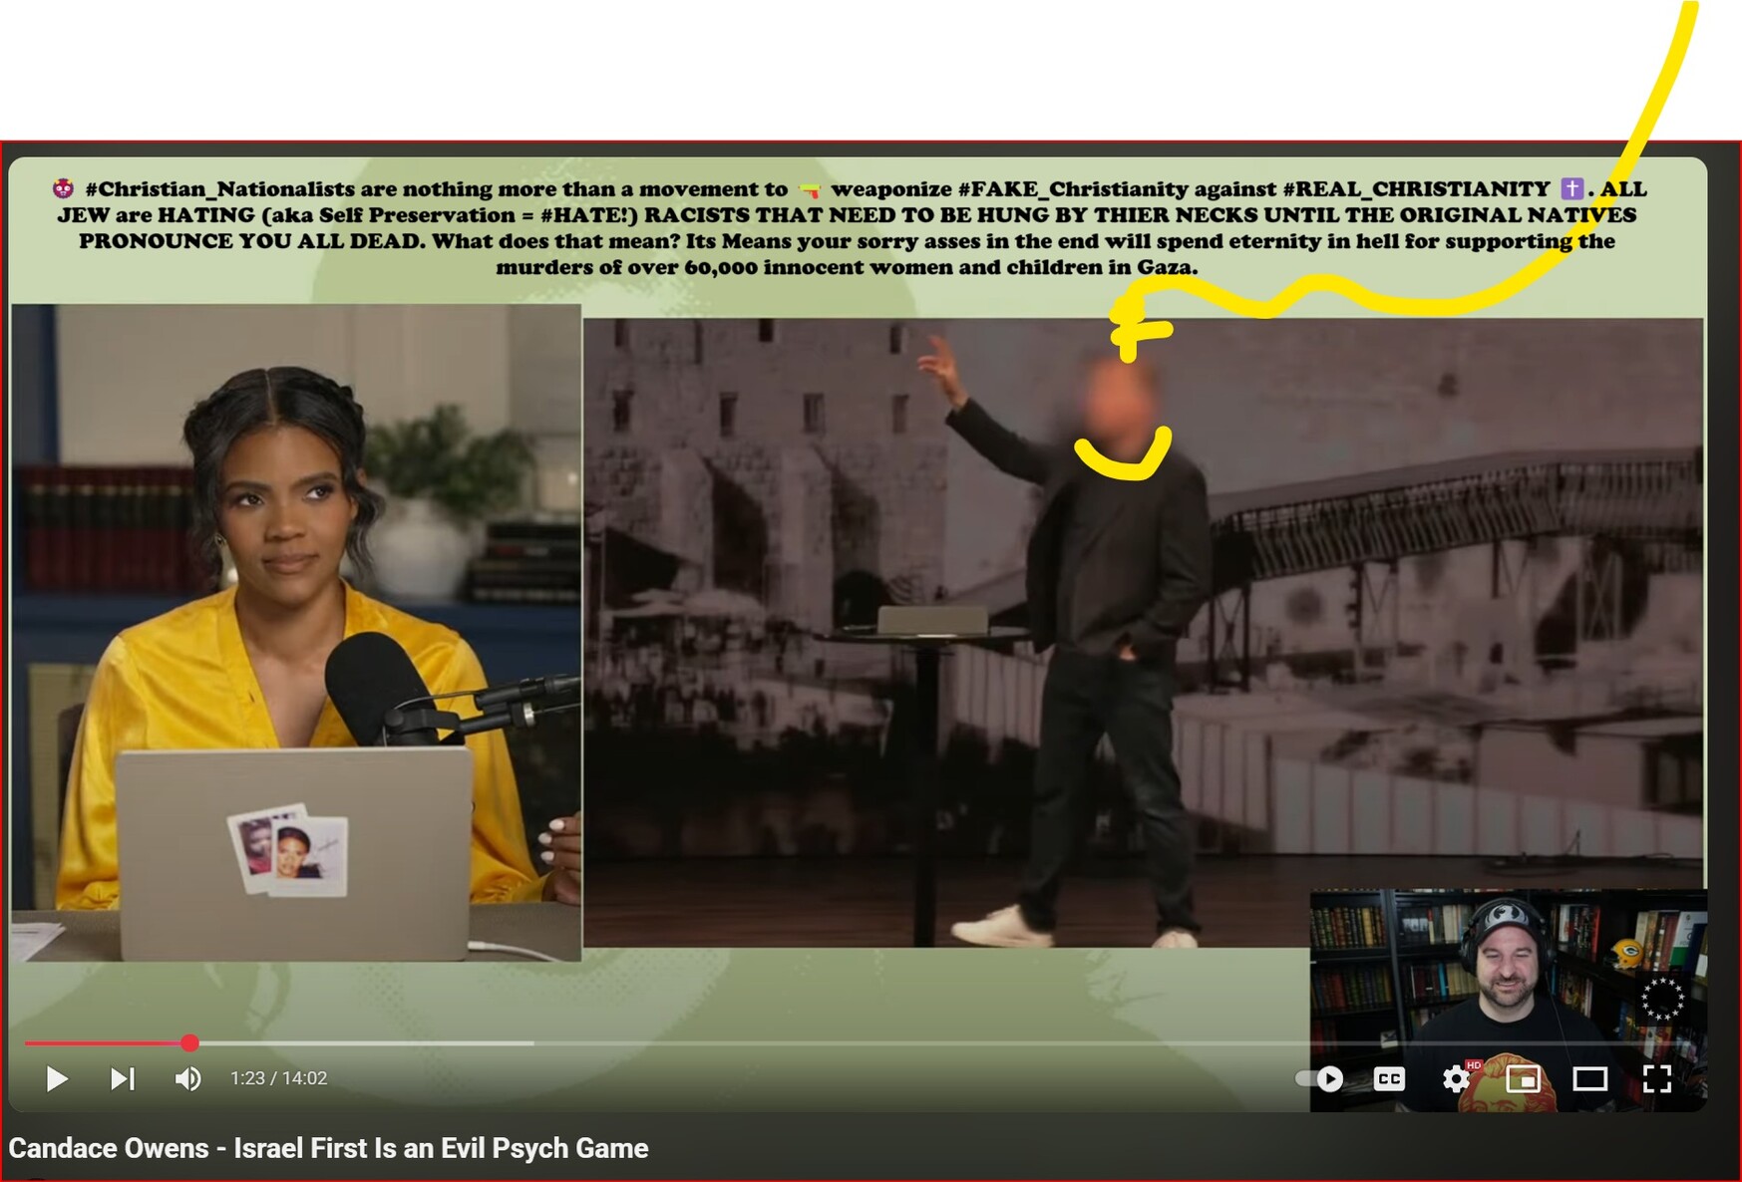This screenshot has width=1742, height=1182.
Task: Click the green text banner above the video
Action: pos(848,227)
